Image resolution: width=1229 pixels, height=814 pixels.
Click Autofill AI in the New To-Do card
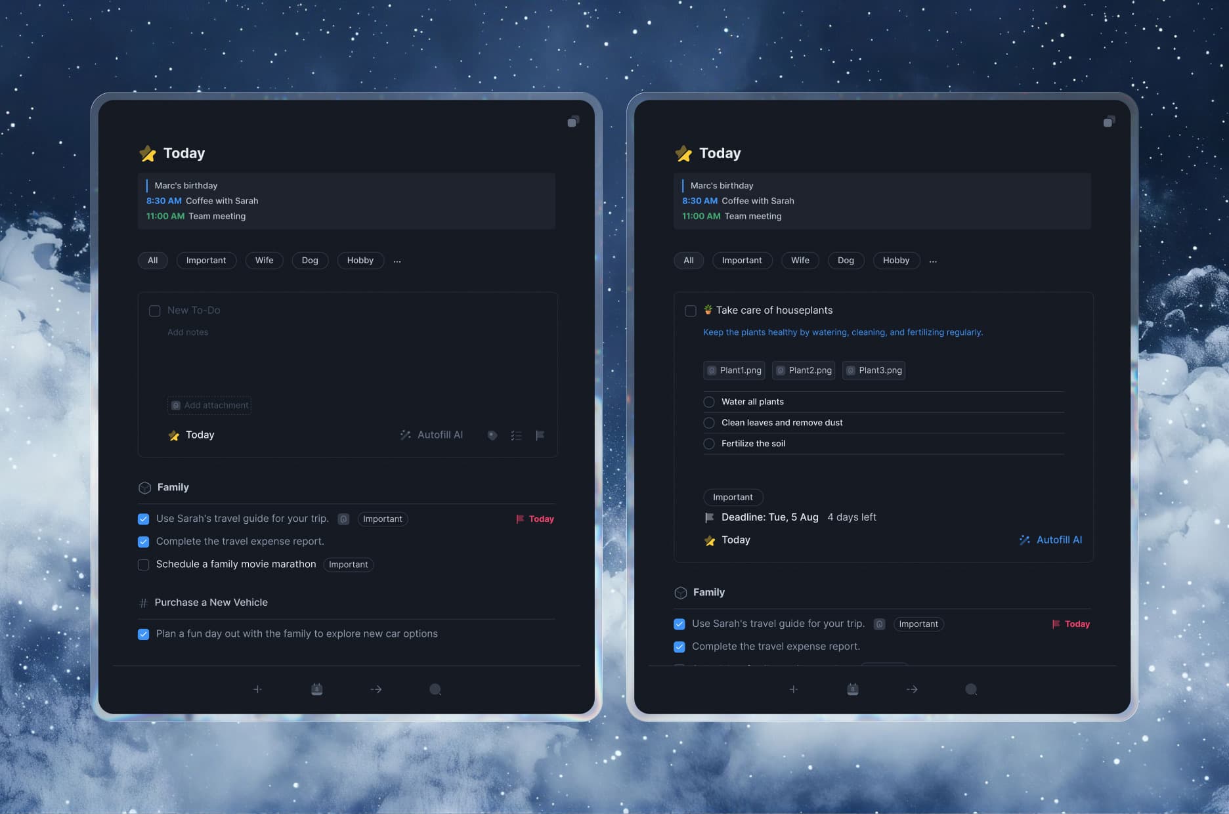(431, 435)
